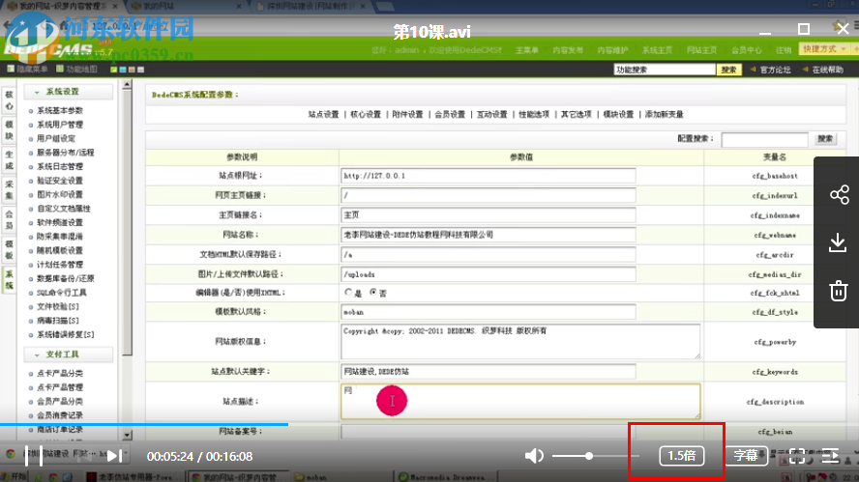Click the 站点默认关键字 input field
859x482 pixels.
(489, 372)
